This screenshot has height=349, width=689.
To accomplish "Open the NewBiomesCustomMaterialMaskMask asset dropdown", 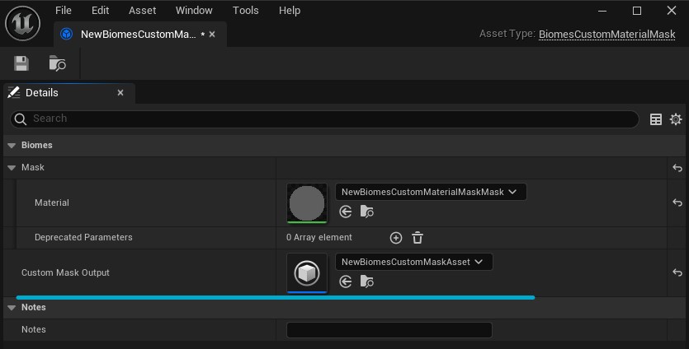I will click(431, 192).
